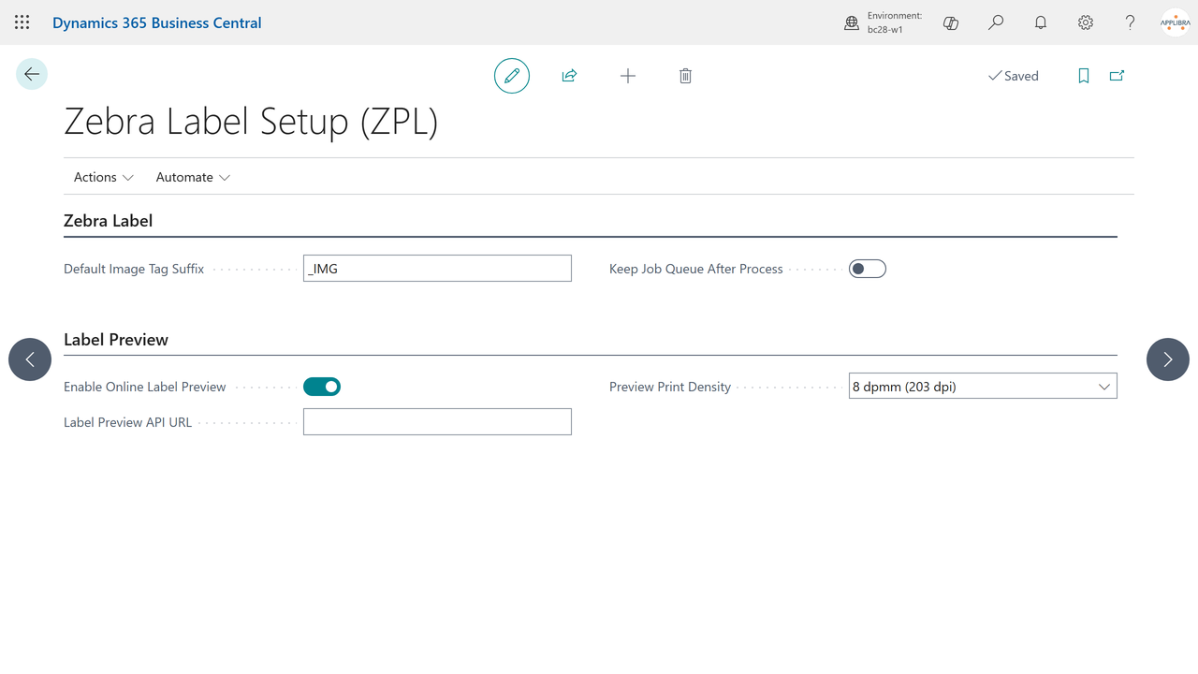Image resolution: width=1198 pixels, height=674 pixels.
Task: Go to previous record arrow
Action: pos(30,359)
